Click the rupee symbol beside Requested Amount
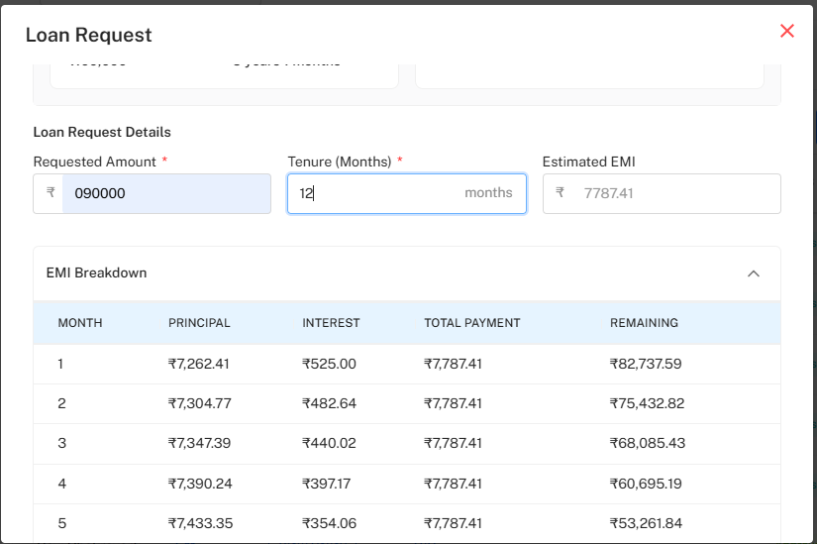The image size is (817, 544). (x=50, y=193)
